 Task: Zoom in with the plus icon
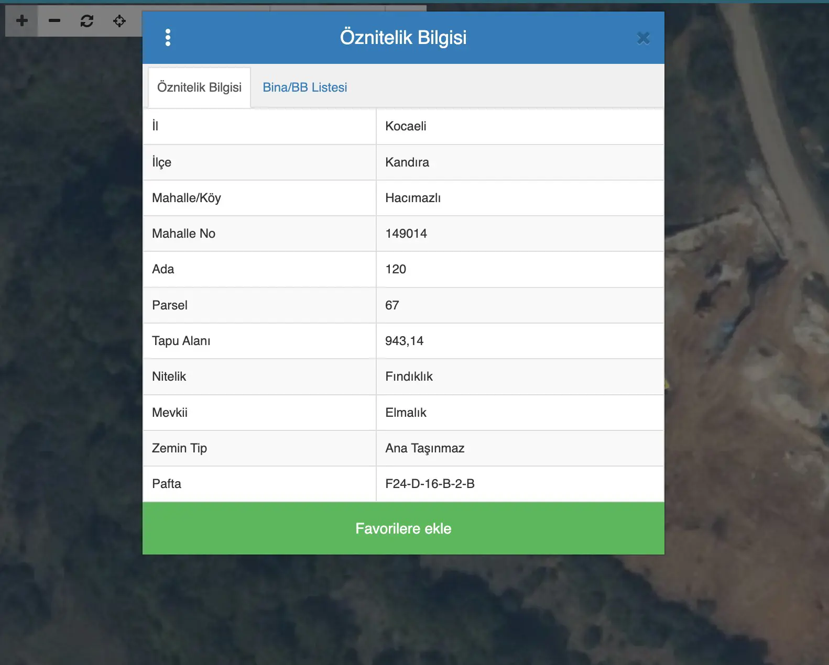[22, 21]
